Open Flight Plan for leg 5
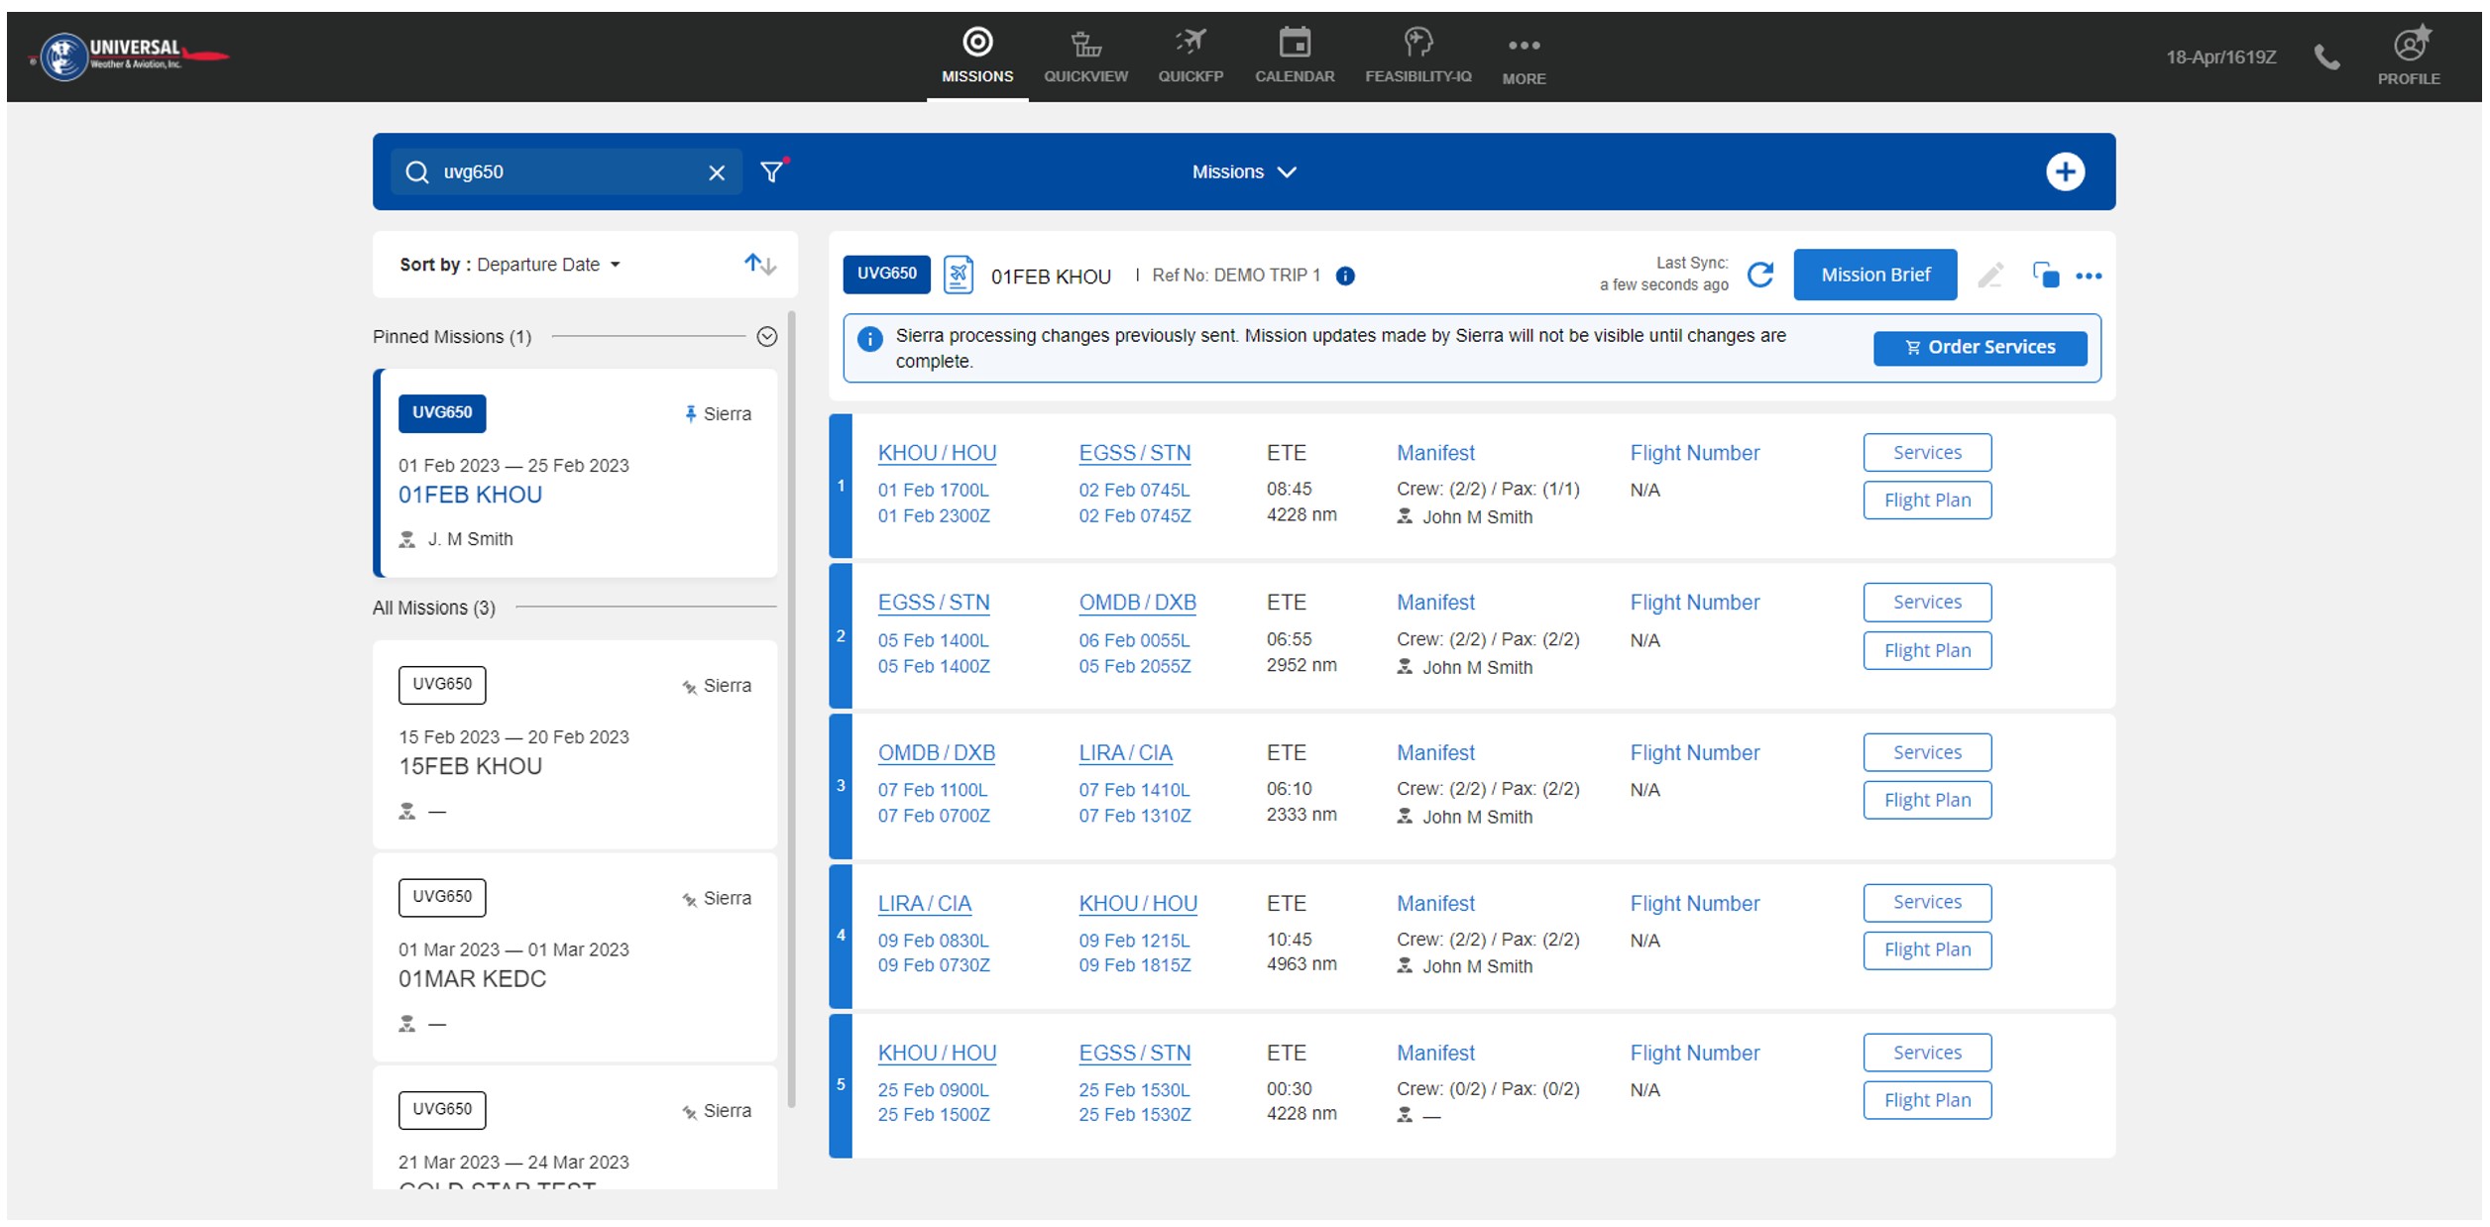 [1926, 1100]
